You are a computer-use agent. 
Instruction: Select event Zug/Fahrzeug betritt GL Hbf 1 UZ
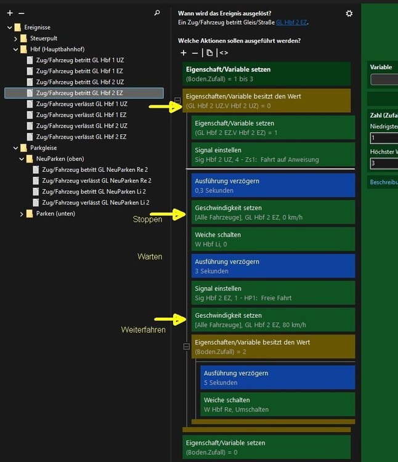coord(80,60)
